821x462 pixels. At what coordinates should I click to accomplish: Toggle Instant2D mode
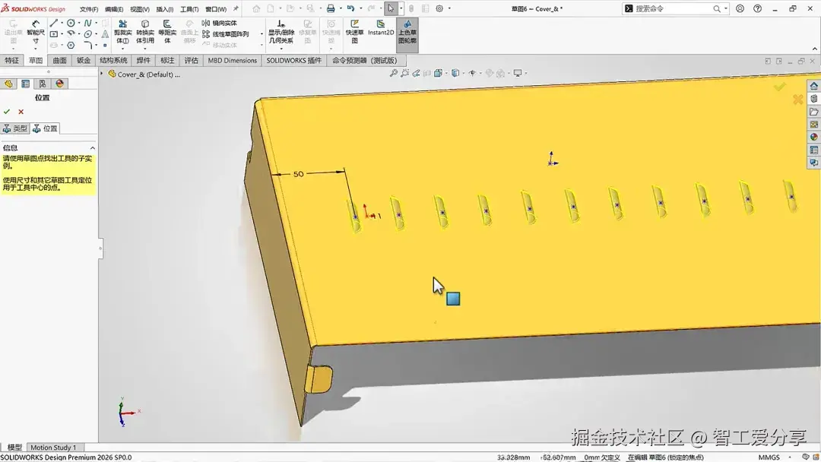(381, 29)
